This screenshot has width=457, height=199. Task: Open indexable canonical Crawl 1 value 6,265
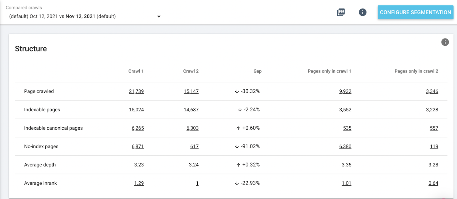pyautogui.click(x=138, y=128)
